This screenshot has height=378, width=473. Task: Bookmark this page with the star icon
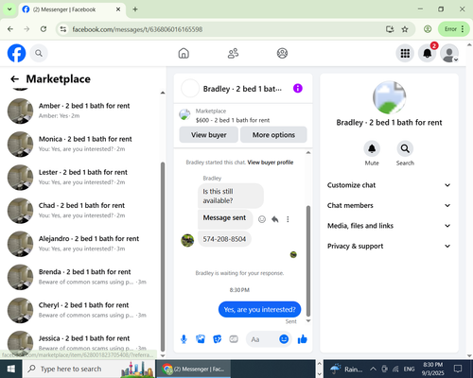[x=405, y=29]
